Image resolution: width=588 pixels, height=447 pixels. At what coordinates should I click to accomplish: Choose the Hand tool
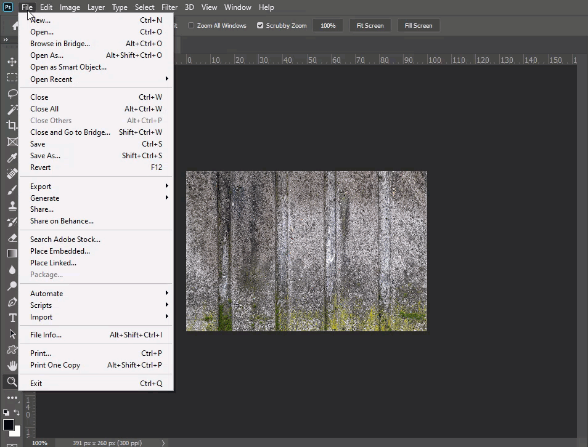(12, 366)
